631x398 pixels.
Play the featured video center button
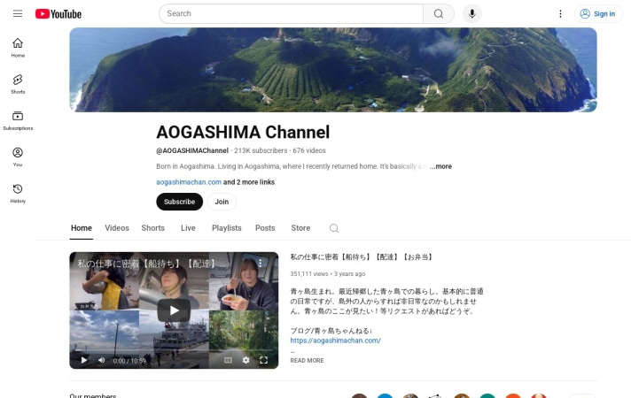click(x=174, y=310)
